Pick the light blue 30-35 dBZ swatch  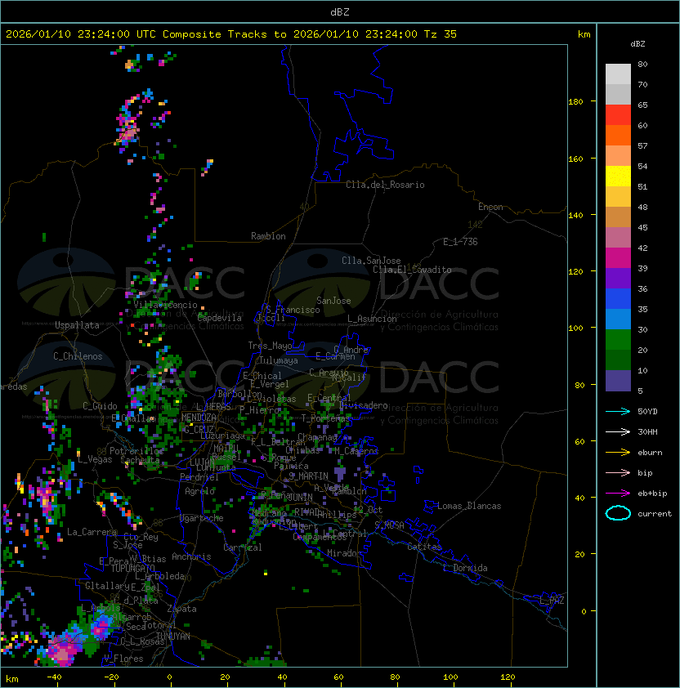[618, 319]
